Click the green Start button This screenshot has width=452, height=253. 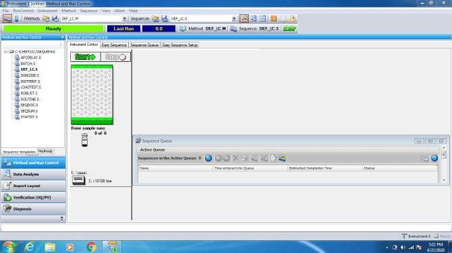coord(85,57)
